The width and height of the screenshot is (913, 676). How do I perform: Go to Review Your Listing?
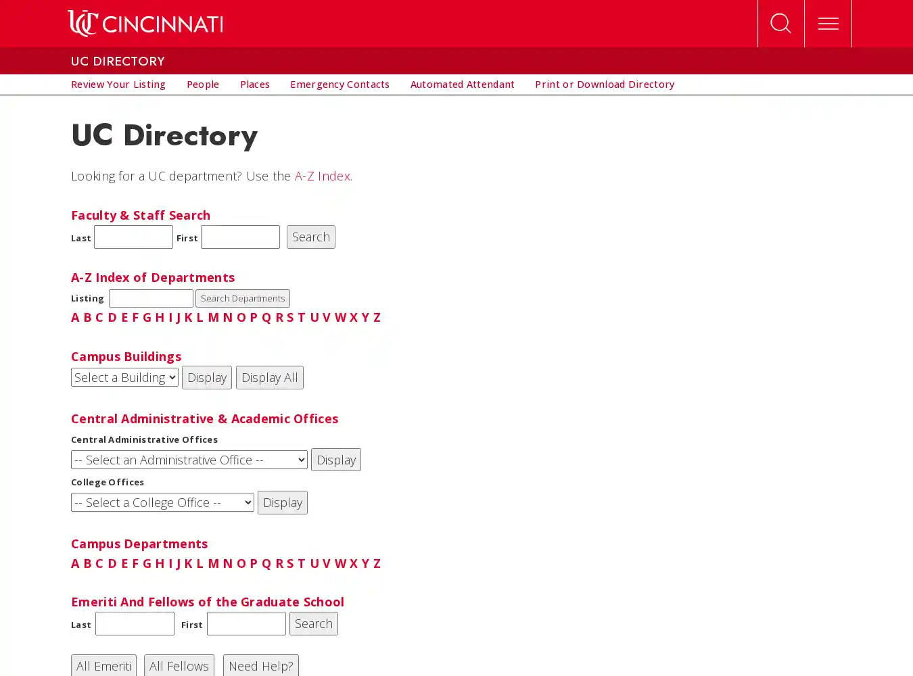pos(118,84)
